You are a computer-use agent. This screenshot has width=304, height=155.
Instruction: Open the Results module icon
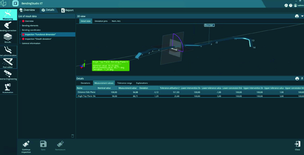tap(8, 38)
